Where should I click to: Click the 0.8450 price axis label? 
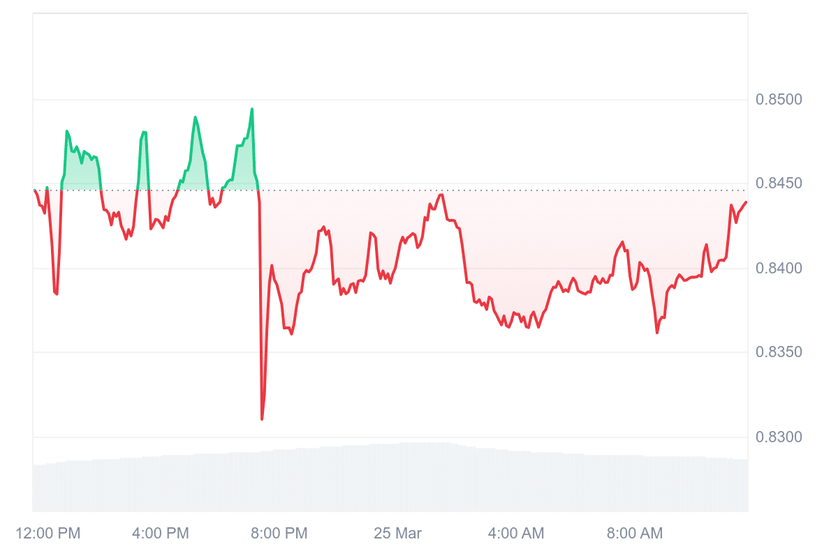[x=779, y=184]
